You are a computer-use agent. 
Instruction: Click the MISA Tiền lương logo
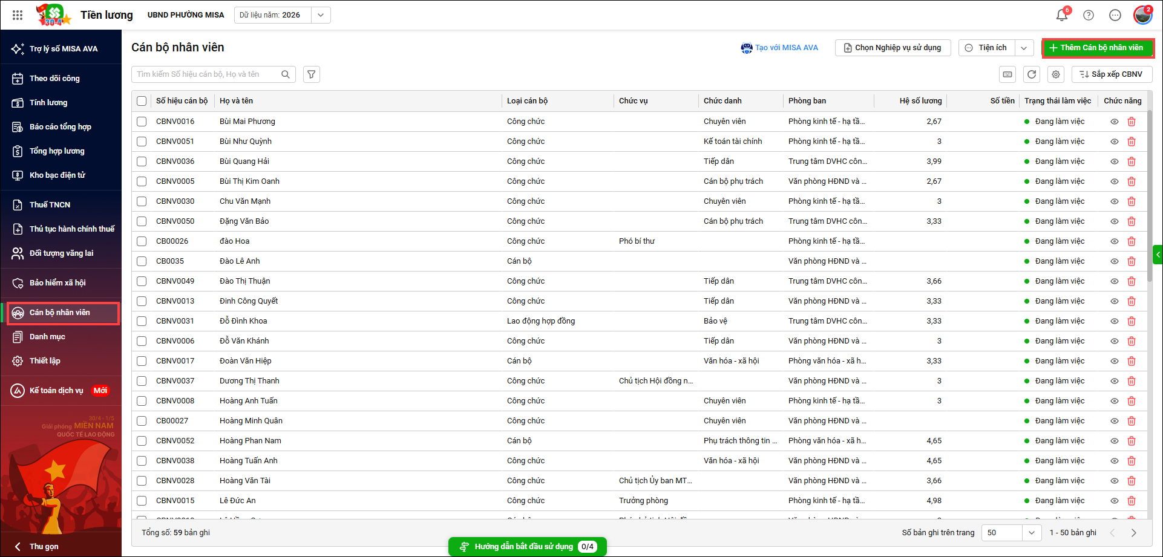tap(54, 15)
